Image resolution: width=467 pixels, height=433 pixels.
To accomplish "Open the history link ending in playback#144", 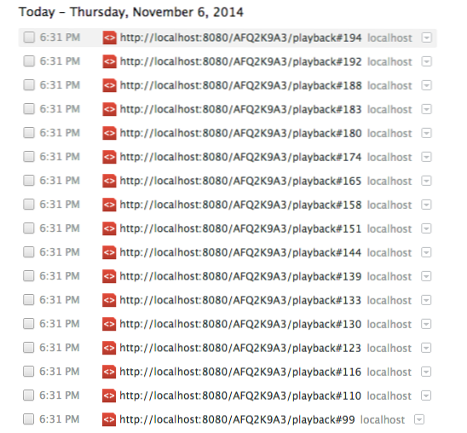I will pyautogui.click(x=240, y=252).
